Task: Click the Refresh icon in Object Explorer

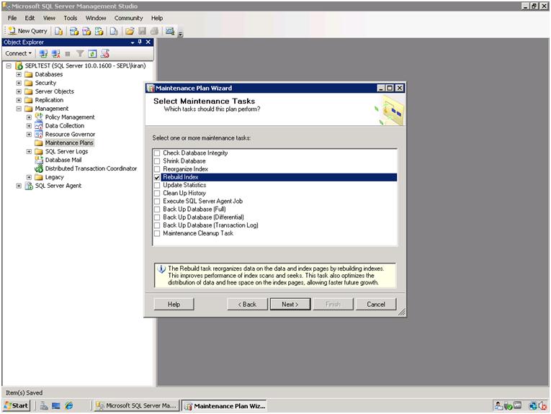Action: 92,53
